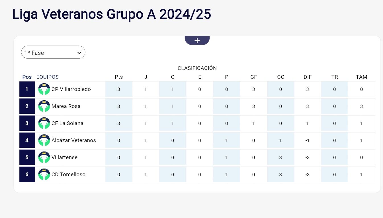Click position 1 rank badge
Viewport: 383px width, 218px height.
point(27,89)
